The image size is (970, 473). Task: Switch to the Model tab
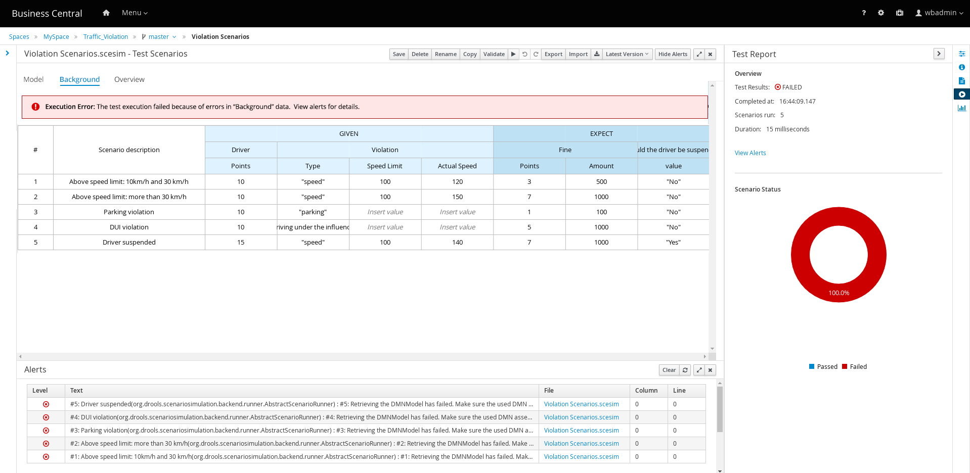pos(33,79)
